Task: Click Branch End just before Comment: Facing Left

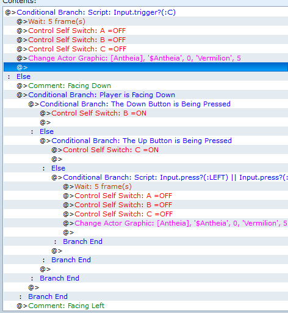Action: (x=146, y=296)
